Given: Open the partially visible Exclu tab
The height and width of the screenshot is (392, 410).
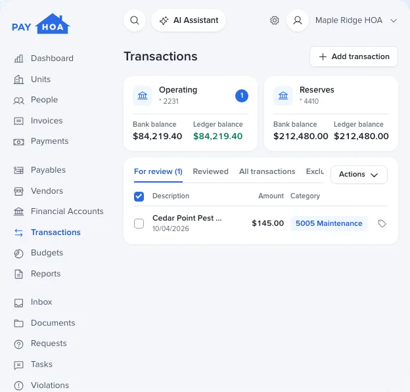Looking at the screenshot, I should [x=315, y=171].
